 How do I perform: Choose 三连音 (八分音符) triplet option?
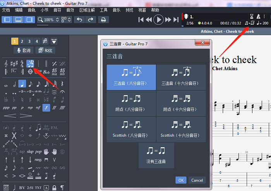(131, 77)
